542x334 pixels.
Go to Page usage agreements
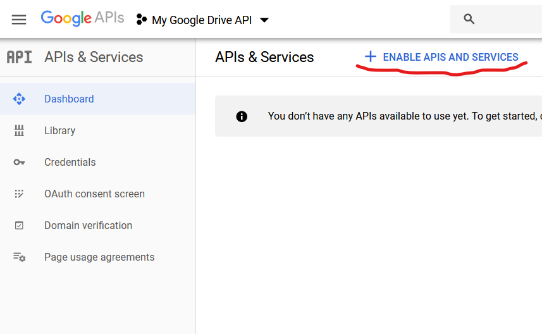click(99, 257)
